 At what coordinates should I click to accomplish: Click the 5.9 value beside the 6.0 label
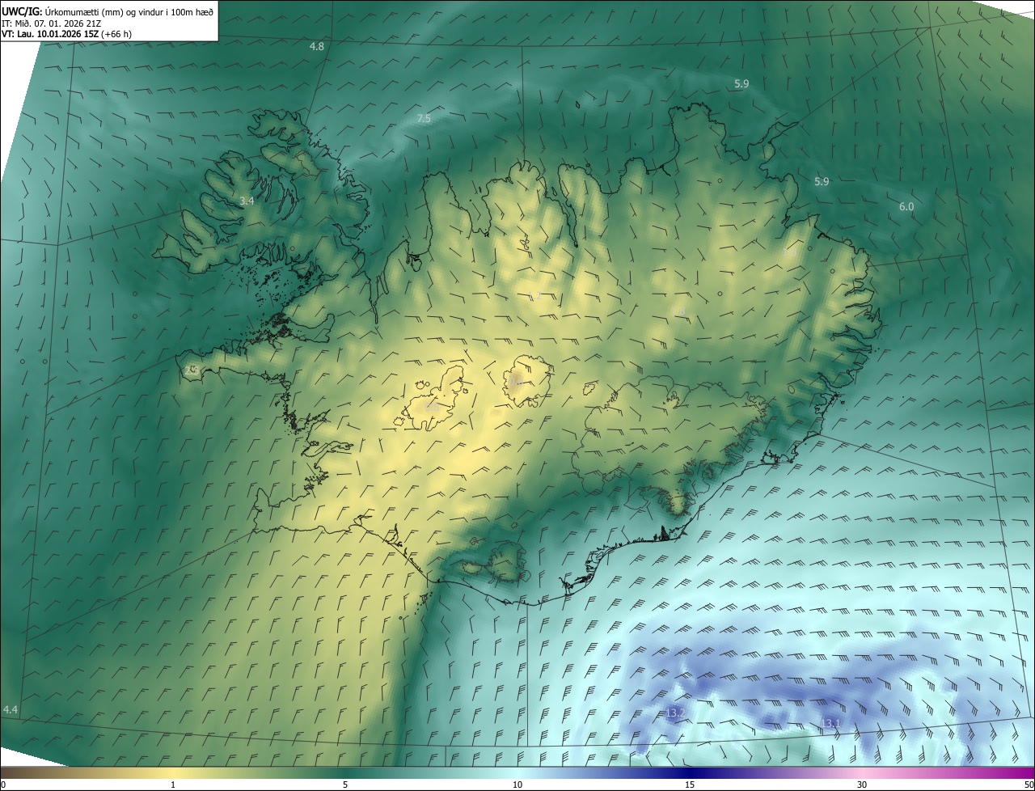[x=822, y=181]
